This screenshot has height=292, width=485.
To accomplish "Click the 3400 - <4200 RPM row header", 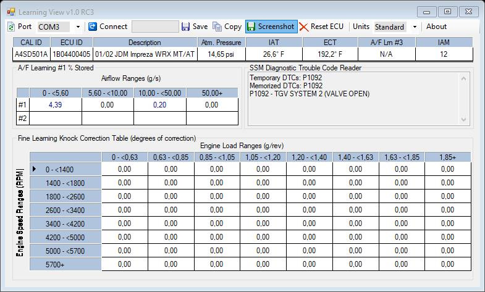I will [65, 223].
